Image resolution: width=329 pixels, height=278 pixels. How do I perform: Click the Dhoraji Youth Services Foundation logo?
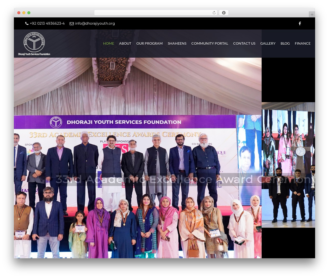34,44
